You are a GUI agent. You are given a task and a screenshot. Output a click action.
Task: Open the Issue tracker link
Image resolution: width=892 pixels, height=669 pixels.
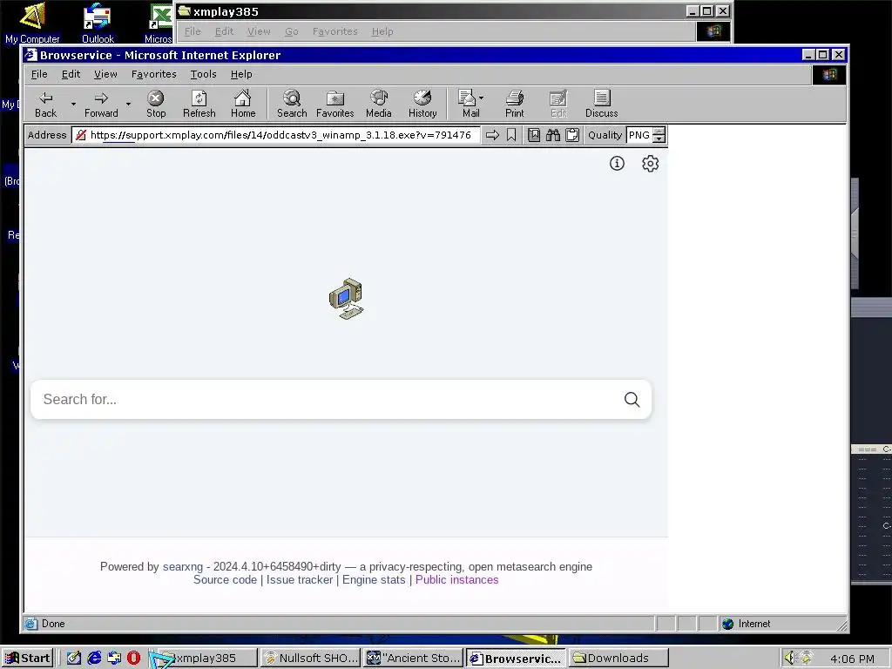coord(300,579)
